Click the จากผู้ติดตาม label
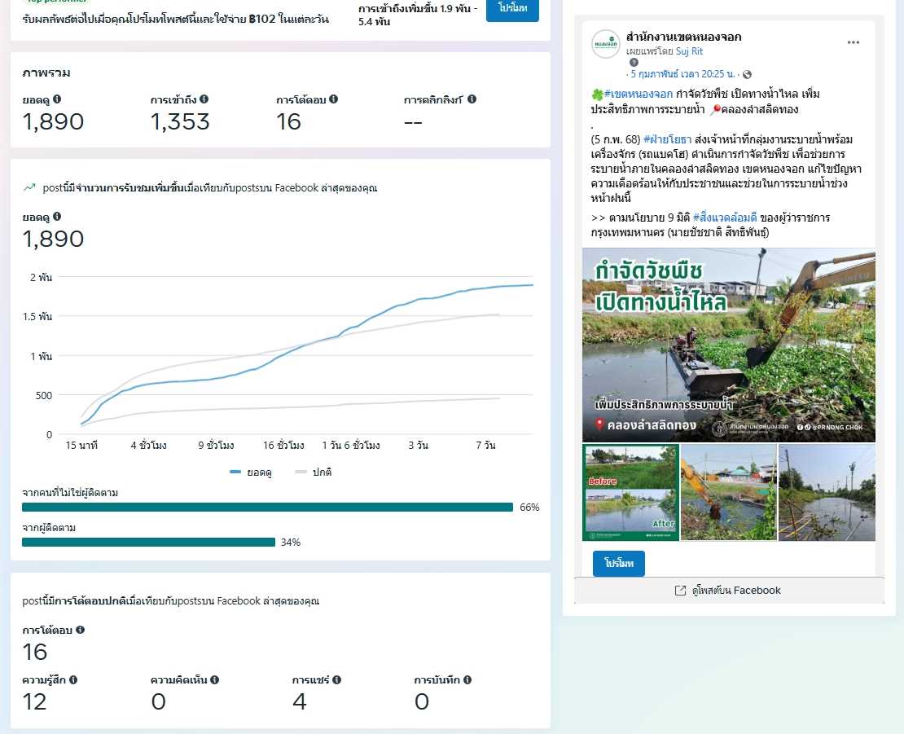The height and width of the screenshot is (734, 904). [x=48, y=528]
